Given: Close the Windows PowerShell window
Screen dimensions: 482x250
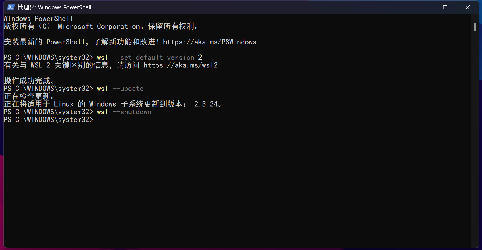Looking at the screenshot, I should 468,7.
